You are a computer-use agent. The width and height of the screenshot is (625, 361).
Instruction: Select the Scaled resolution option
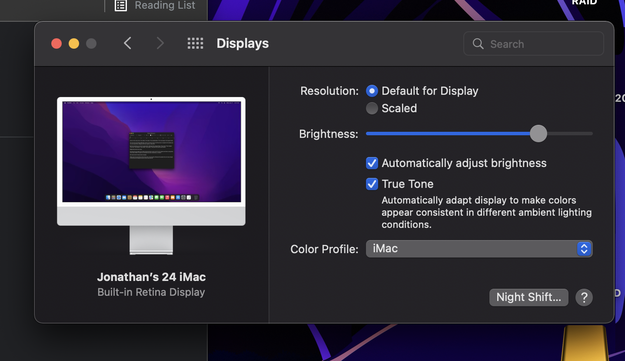coord(372,108)
